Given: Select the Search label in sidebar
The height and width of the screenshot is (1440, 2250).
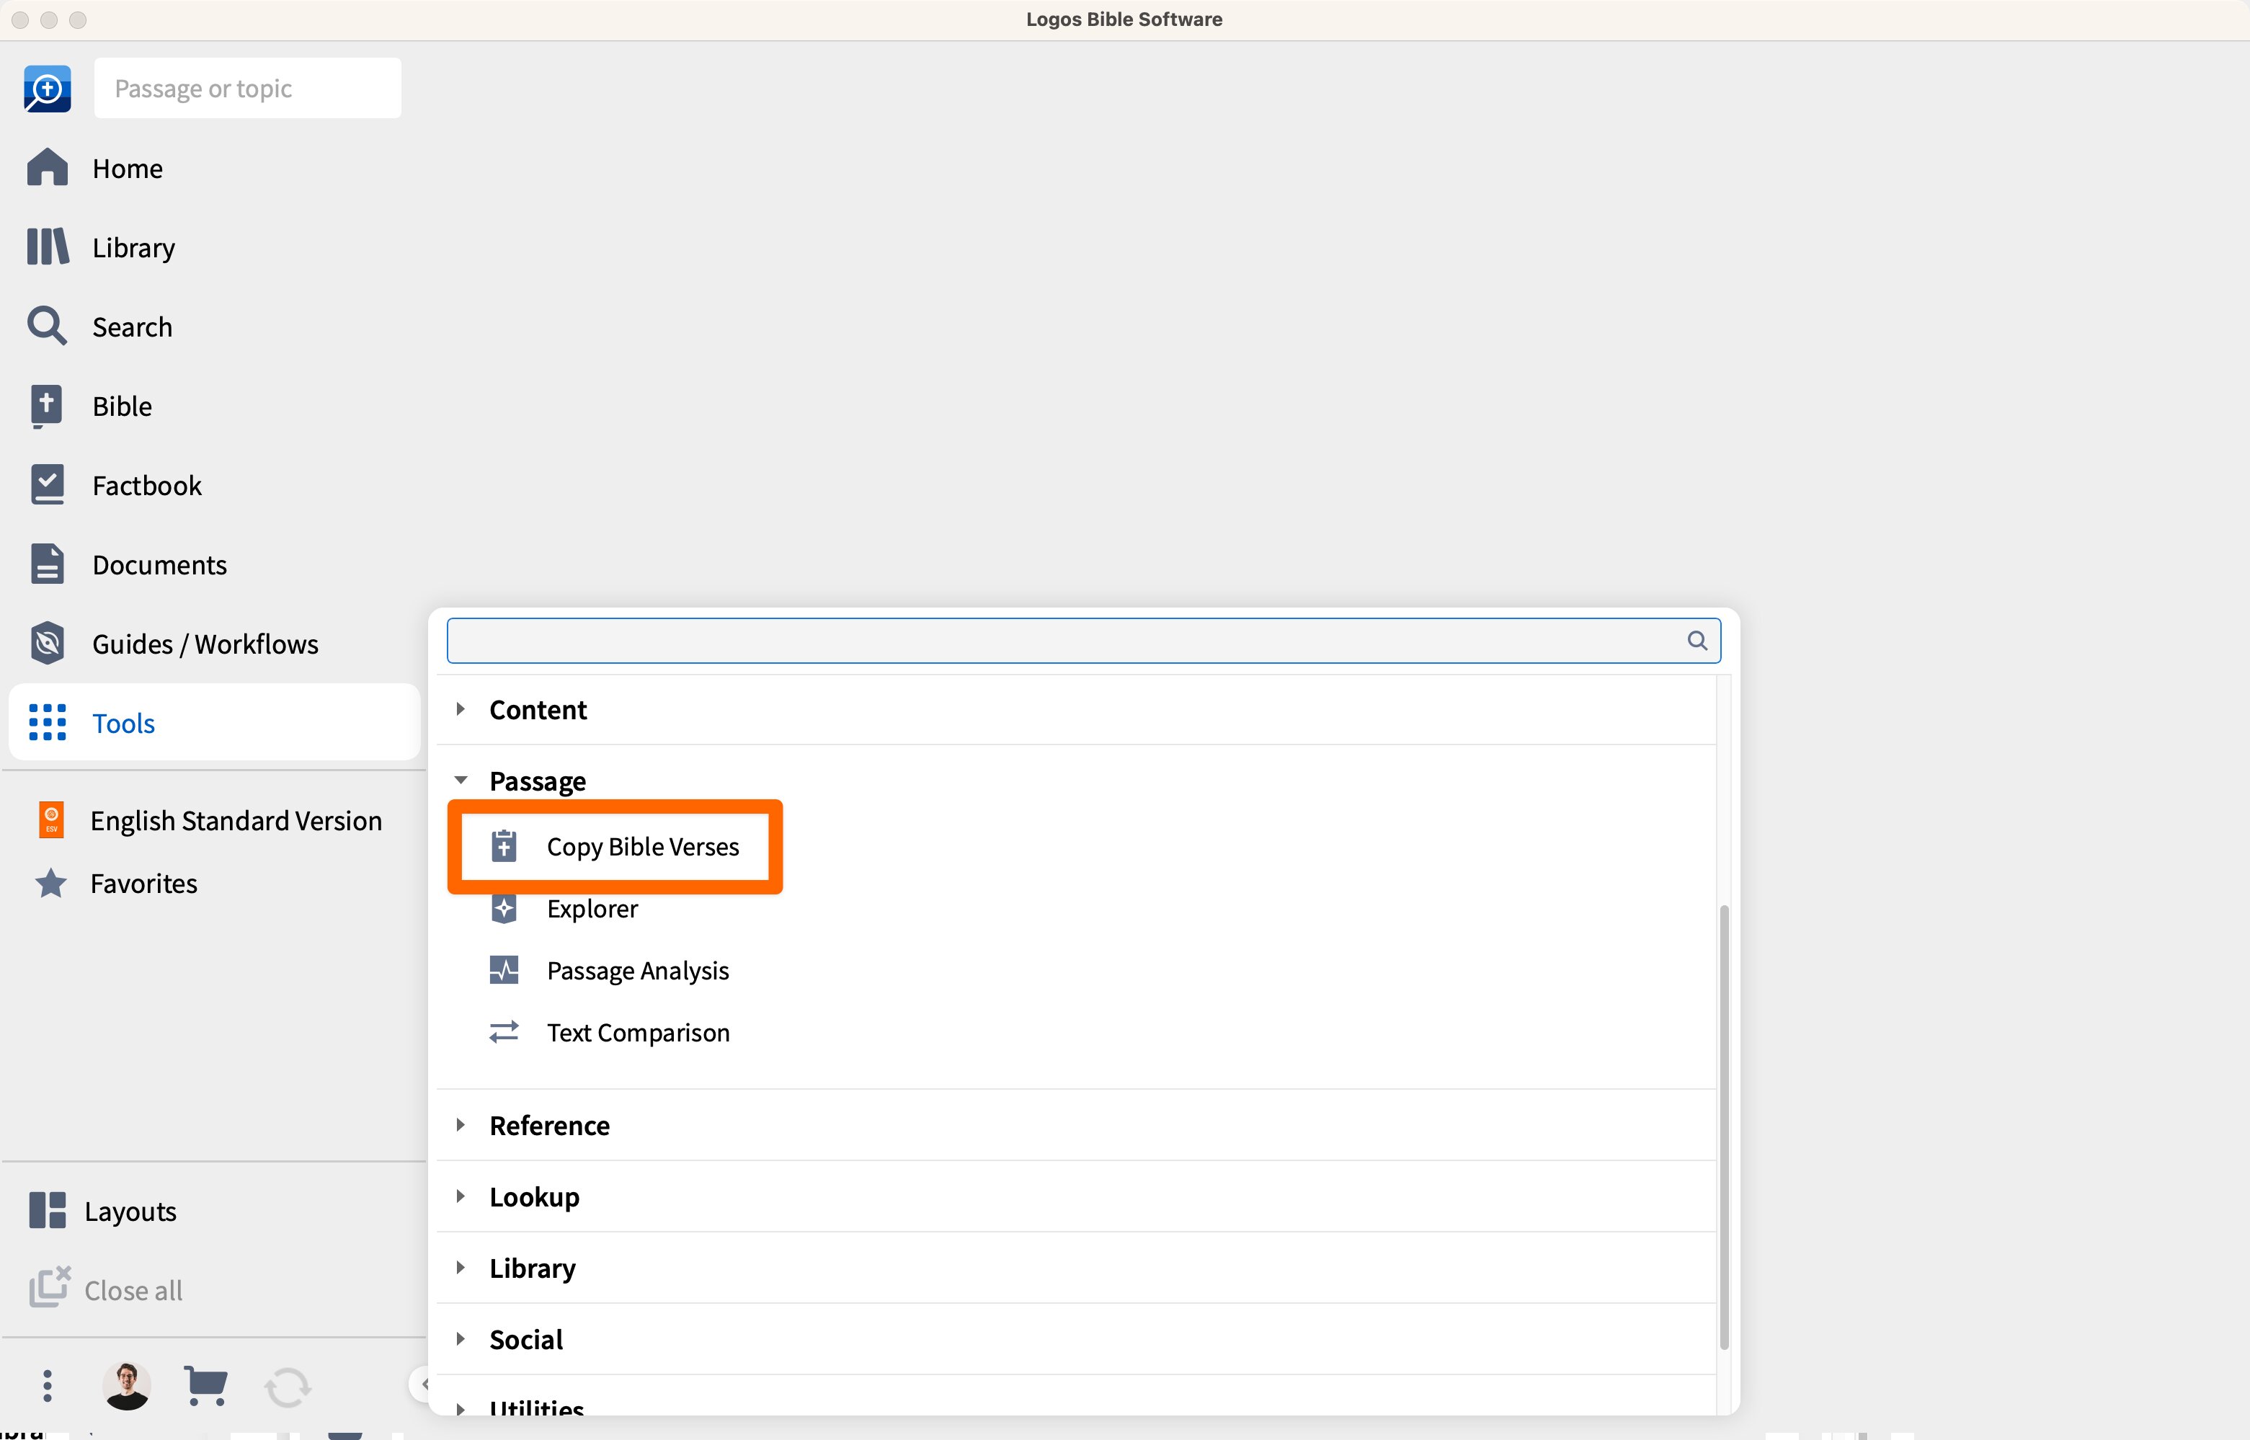Looking at the screenshot, I should point(133,327).
